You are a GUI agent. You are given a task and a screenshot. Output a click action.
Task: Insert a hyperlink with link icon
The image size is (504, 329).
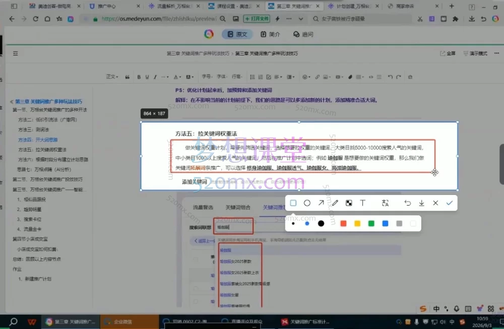[x=317, y=77]
